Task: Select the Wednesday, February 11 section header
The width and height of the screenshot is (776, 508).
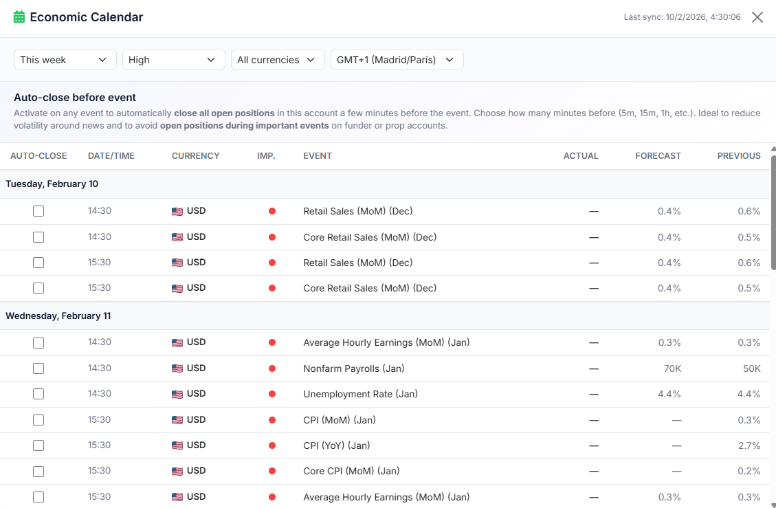Action: pyautogui.click(x=58, y=316)
